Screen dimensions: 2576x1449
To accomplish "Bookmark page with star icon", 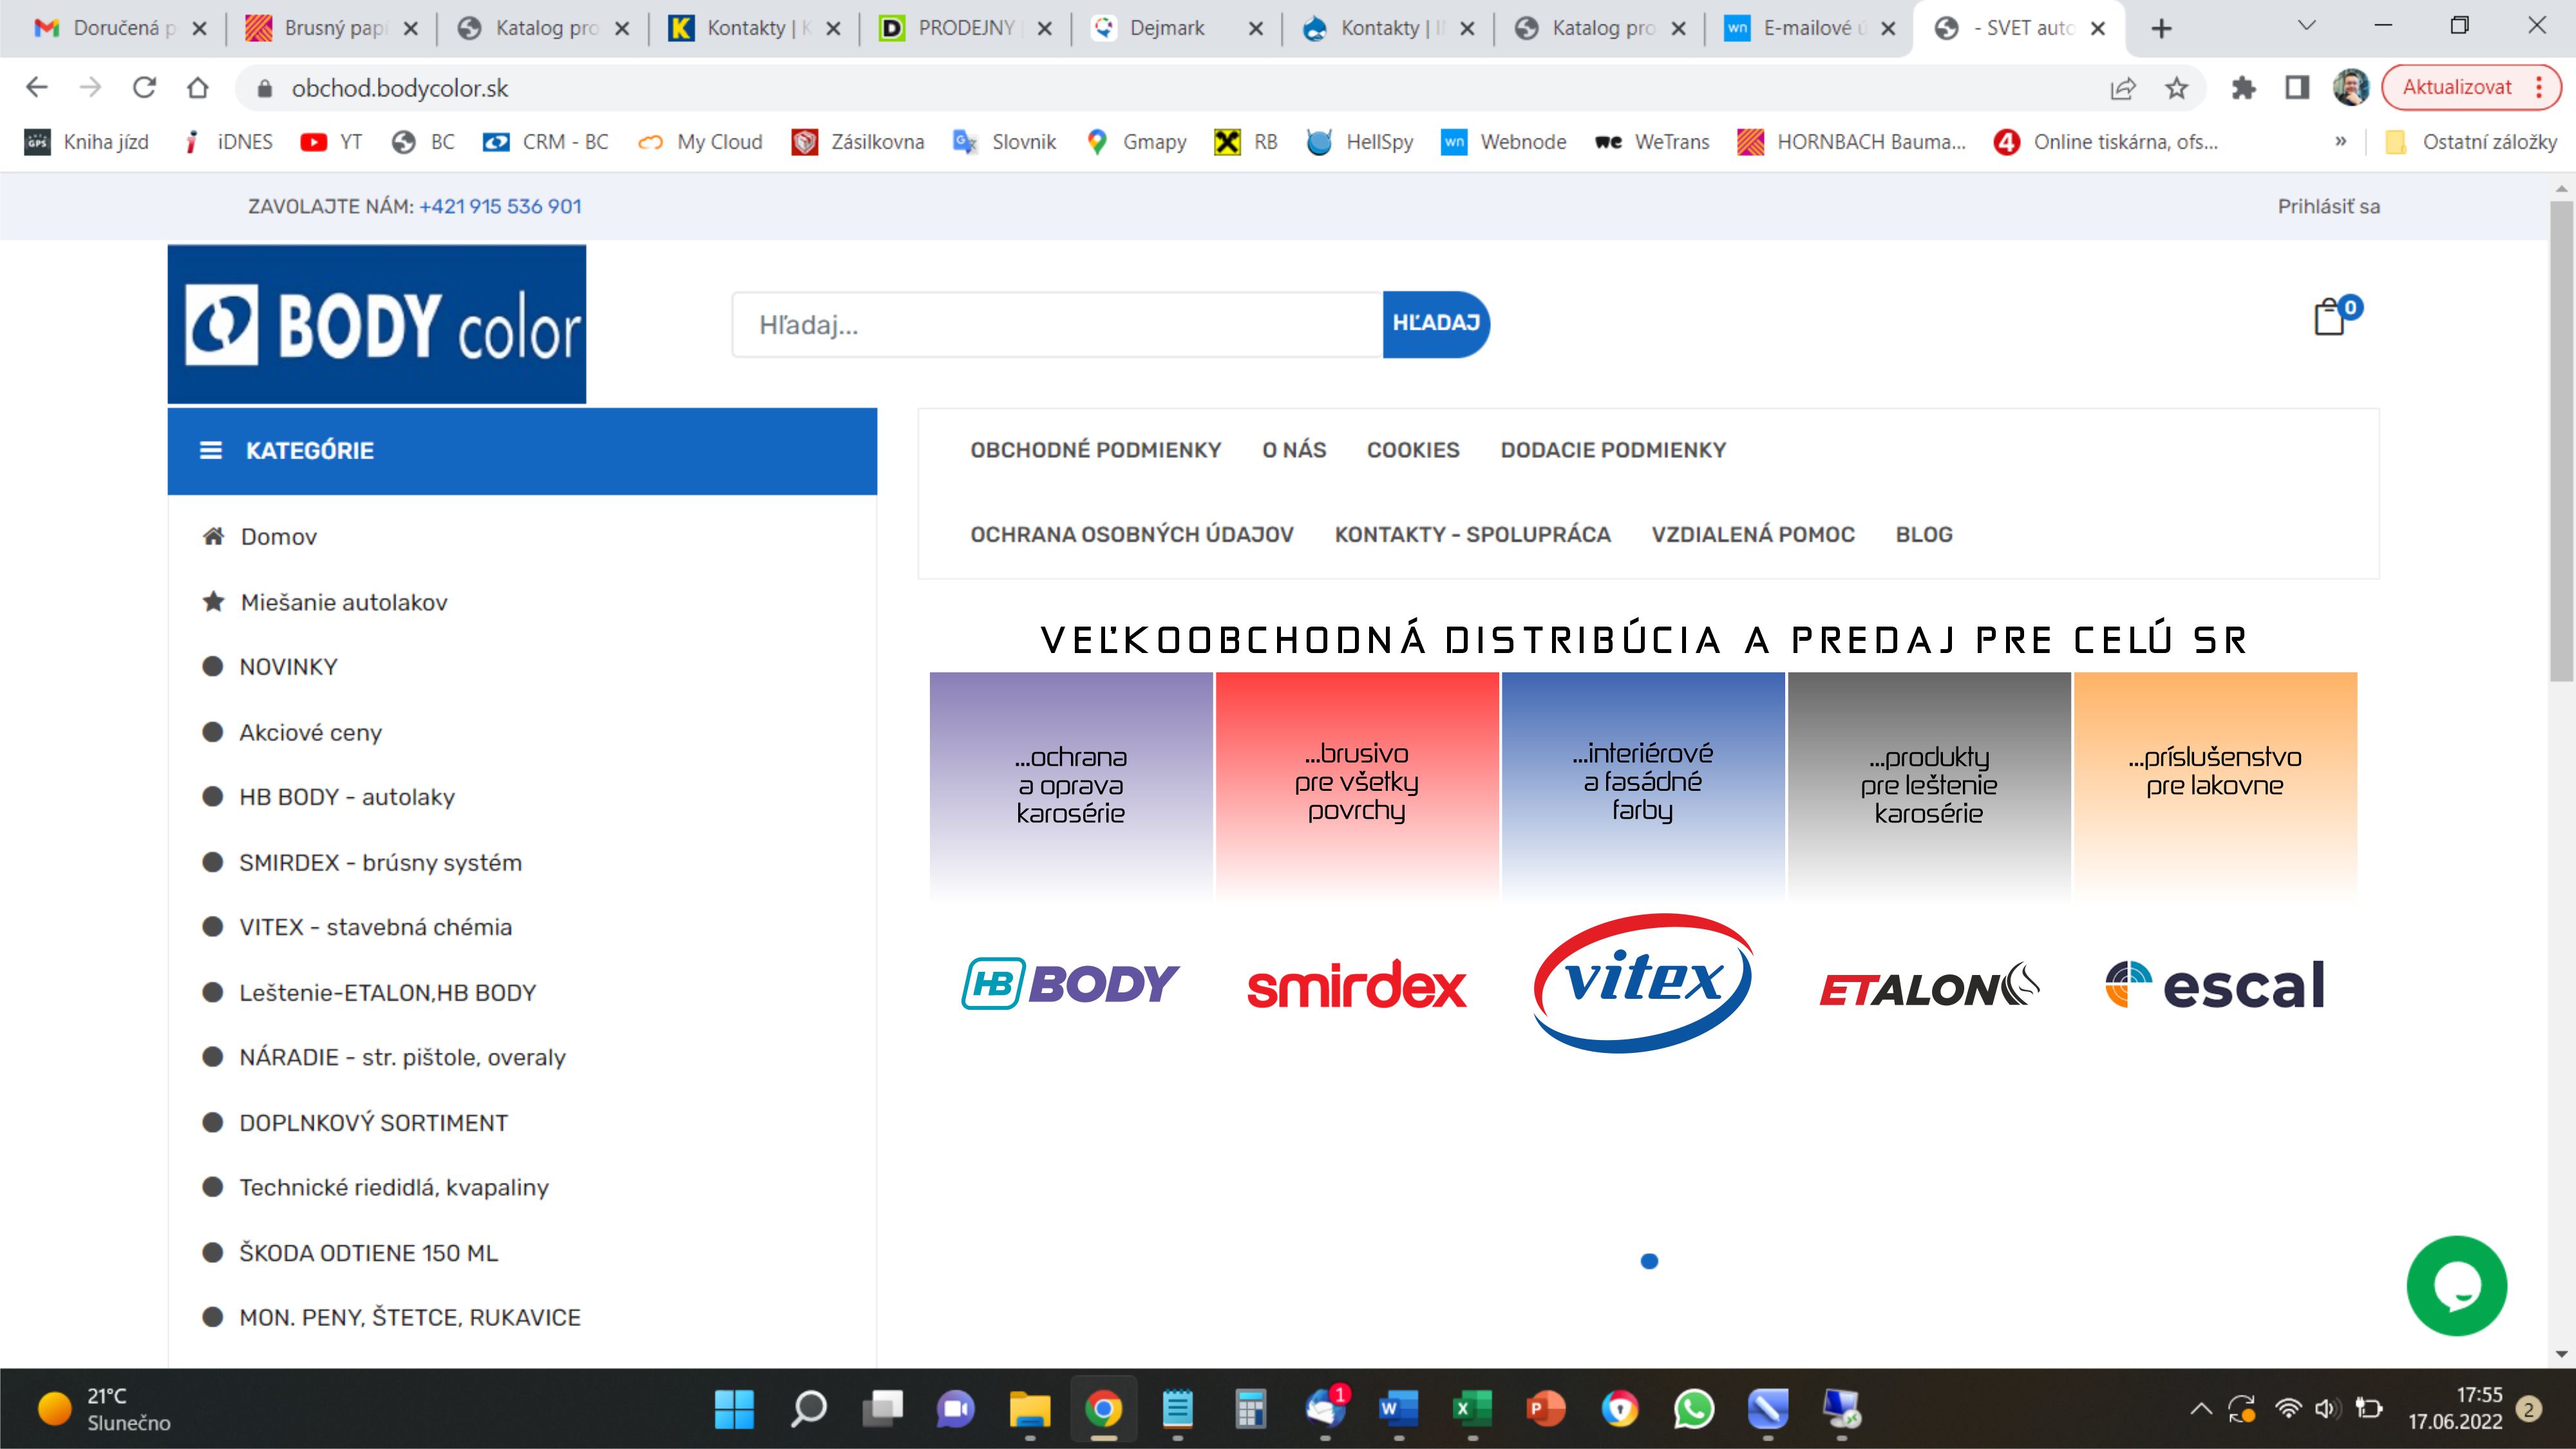I will coord(2177,88).
